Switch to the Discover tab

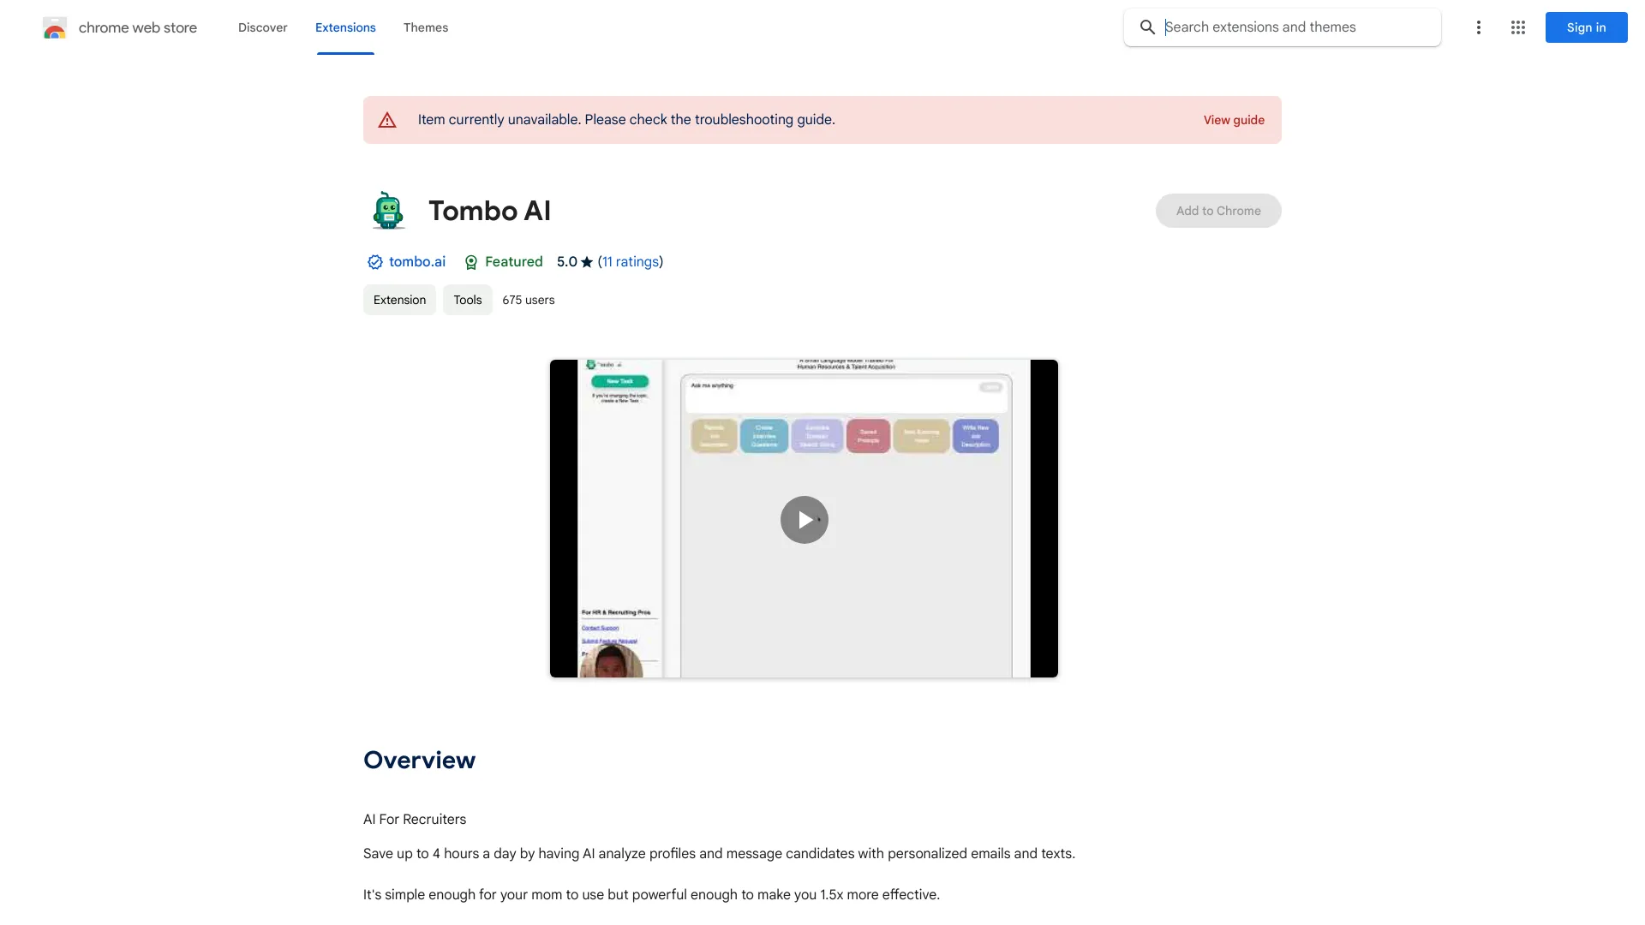262,27
